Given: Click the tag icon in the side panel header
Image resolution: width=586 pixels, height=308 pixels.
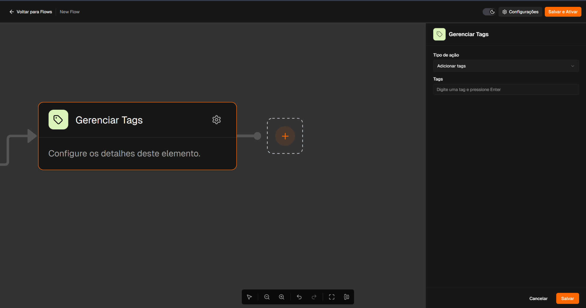Looking at the screenshot, I should [x=439, y=34].
